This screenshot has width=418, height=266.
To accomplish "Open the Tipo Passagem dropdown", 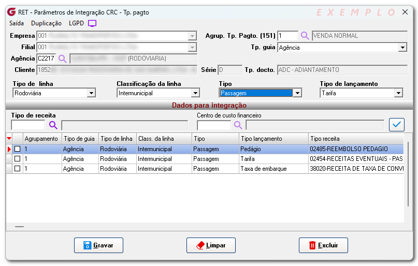I will 297,93.
